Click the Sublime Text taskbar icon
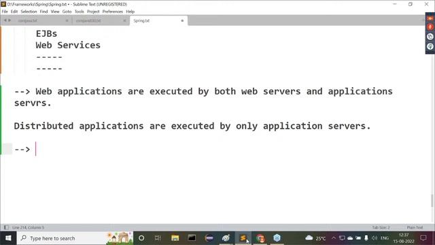 243,238
